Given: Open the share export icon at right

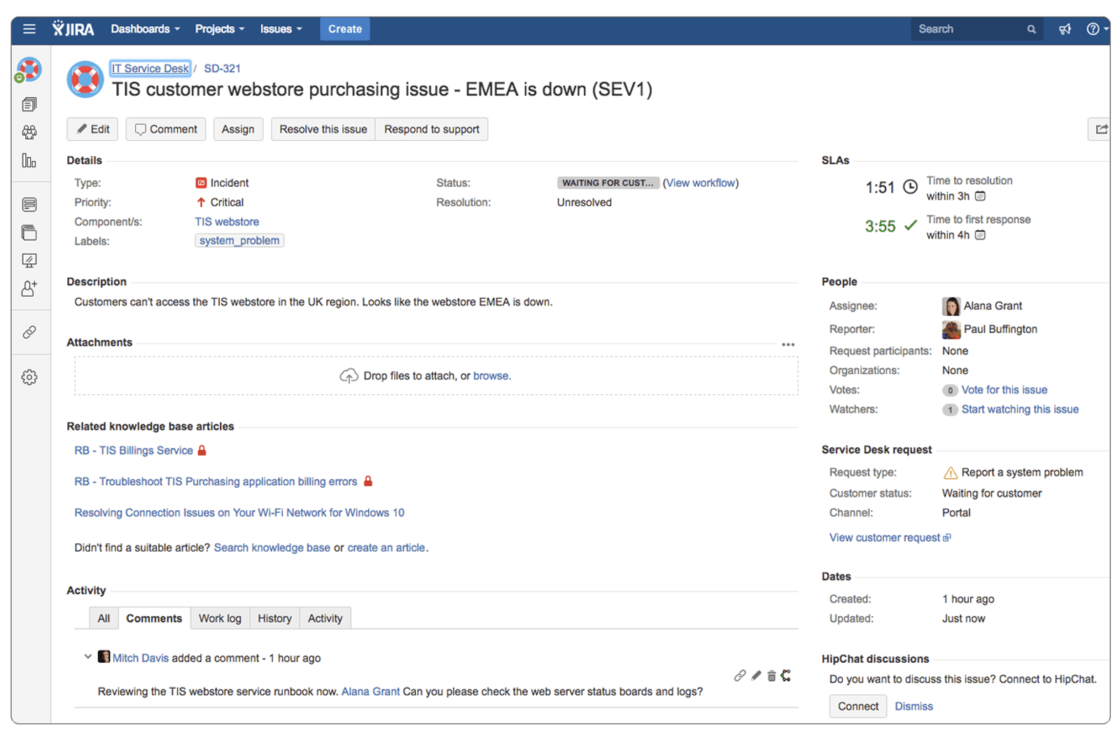Looking at the screenshot, I should 1101,129.
